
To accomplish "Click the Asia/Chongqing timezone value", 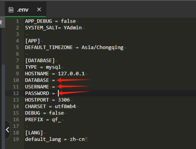I will (102, 48).
